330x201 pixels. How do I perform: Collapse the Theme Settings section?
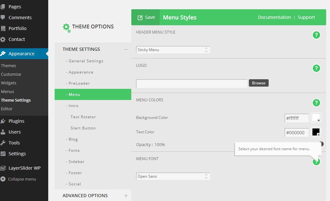pos(126,49)
